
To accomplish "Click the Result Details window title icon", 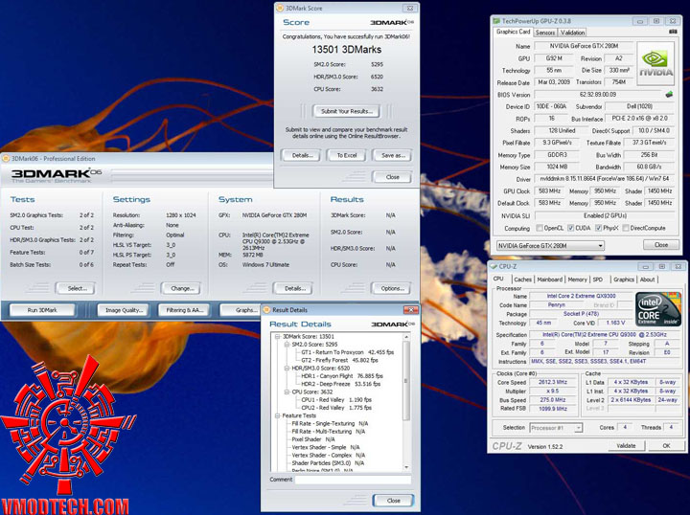I will [x=266, y=310].
